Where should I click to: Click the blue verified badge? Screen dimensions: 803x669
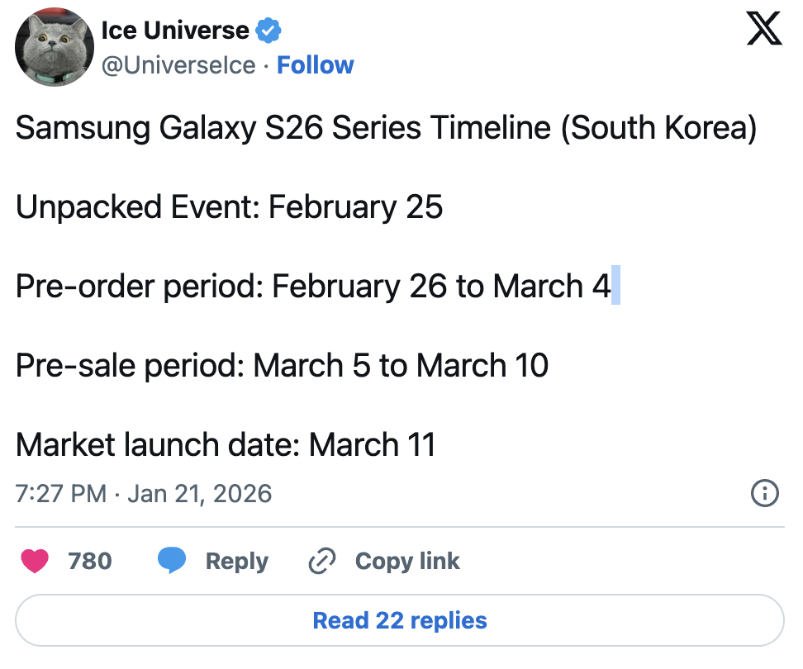(269, 31)
